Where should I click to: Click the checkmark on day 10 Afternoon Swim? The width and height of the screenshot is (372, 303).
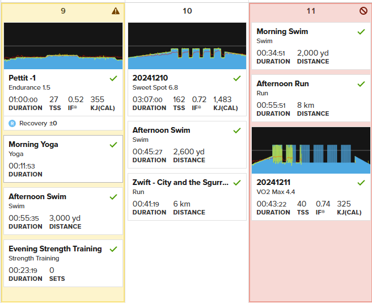point(237,131)
